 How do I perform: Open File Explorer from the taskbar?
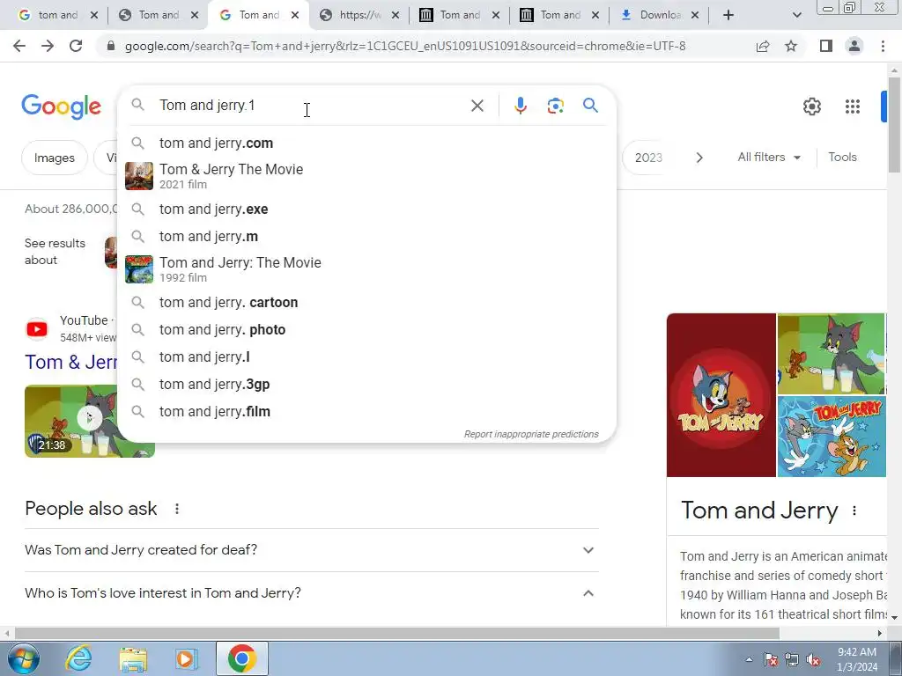(133, 658)
